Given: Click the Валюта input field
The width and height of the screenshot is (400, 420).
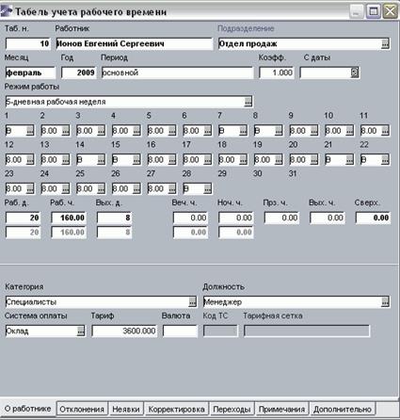Looking at the screenshot, I should [181, 331].
